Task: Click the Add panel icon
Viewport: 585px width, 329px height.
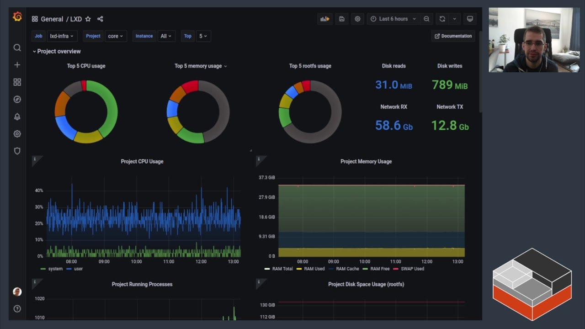Action: coord(324,19)
